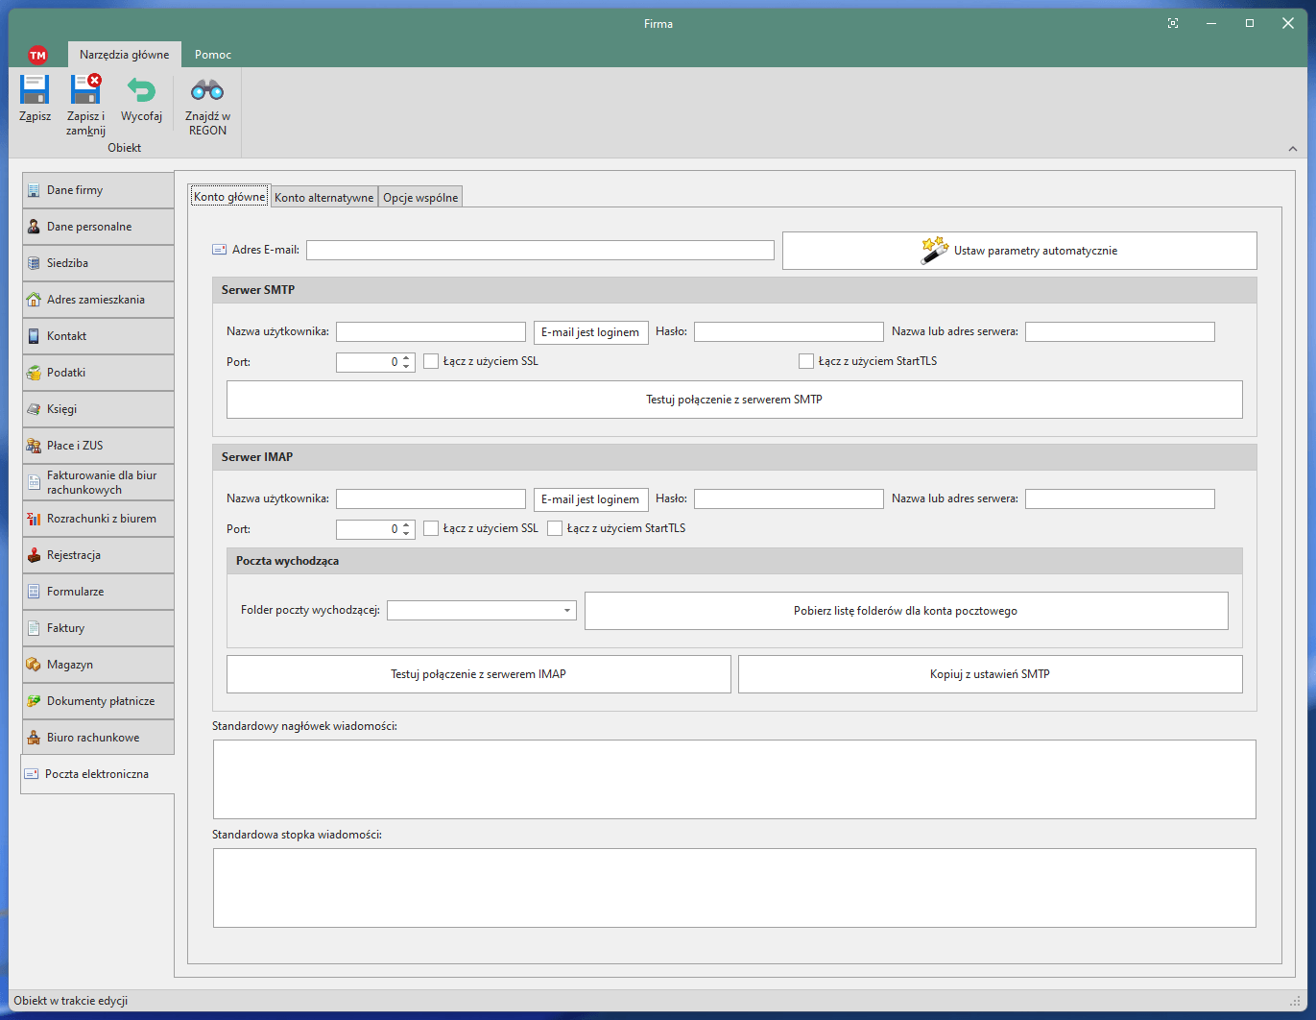This screenshot has width=1316, height=1020.
Task: Select Płace i ZUS in sidebar
Action: click(98, 446)
